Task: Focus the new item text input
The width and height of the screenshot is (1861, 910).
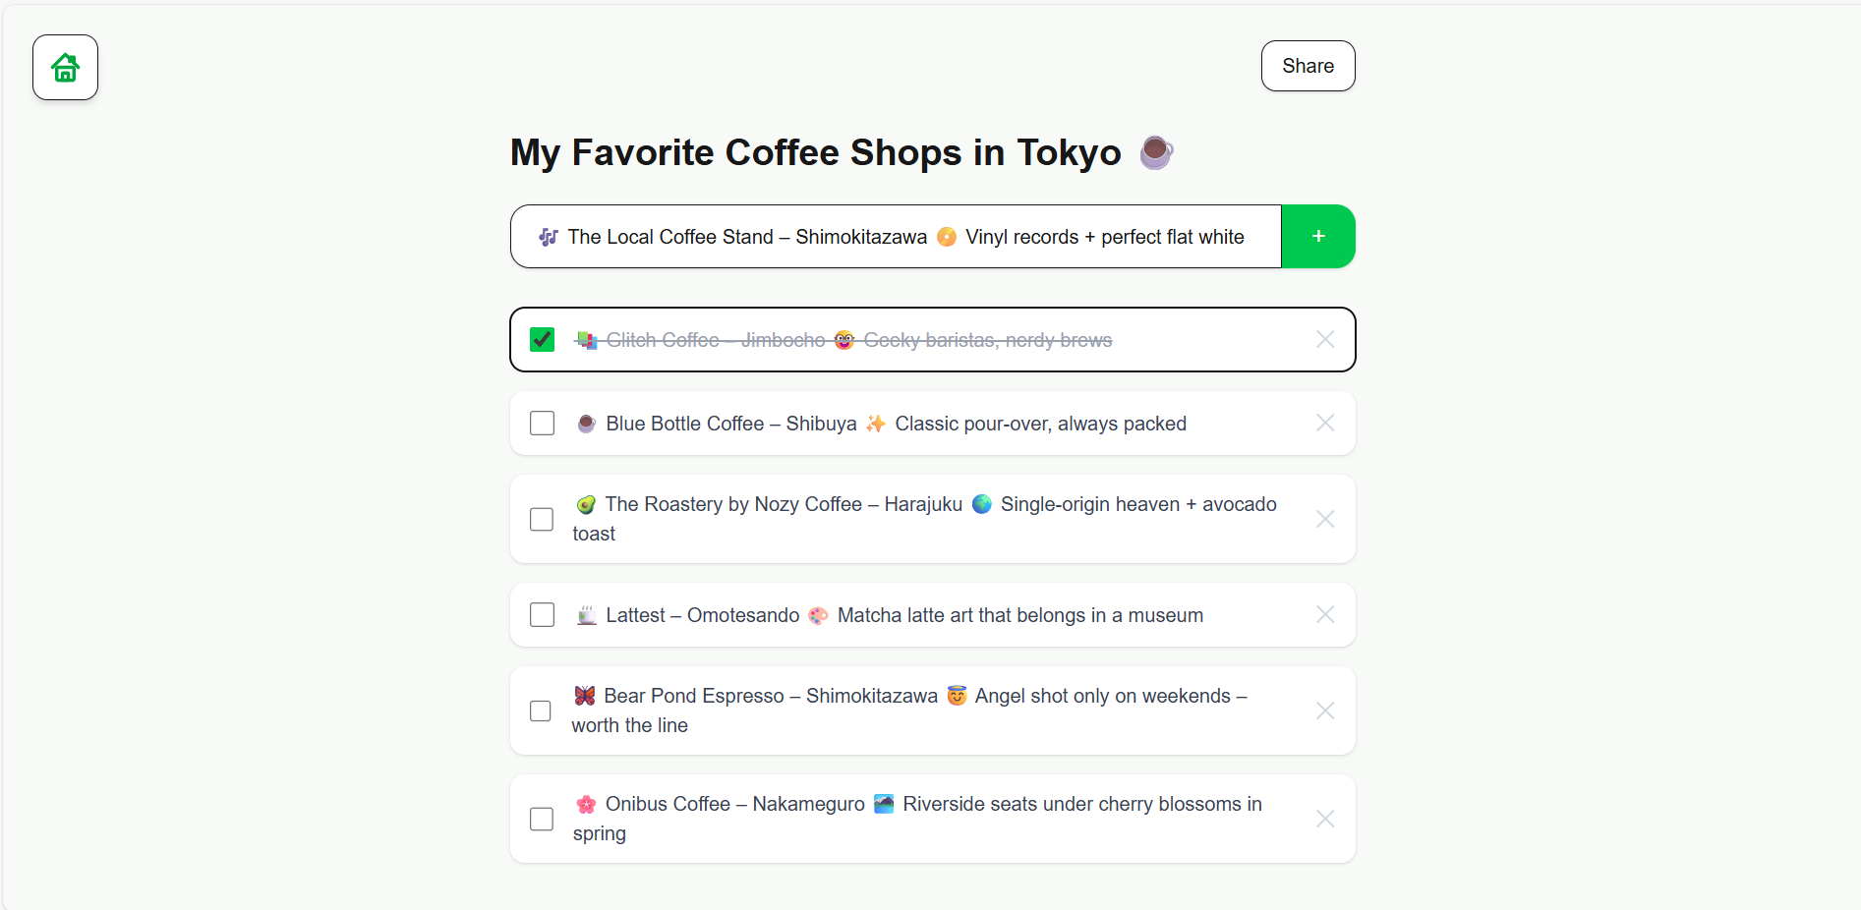Action: click(895, 237)
